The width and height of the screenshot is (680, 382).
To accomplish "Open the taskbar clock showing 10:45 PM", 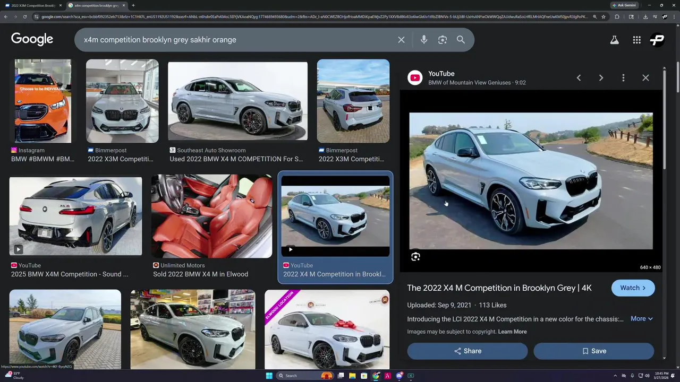I will click(x=661, y=376).
